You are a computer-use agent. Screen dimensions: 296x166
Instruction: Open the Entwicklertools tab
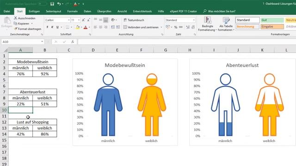click(x=142, y=11)
